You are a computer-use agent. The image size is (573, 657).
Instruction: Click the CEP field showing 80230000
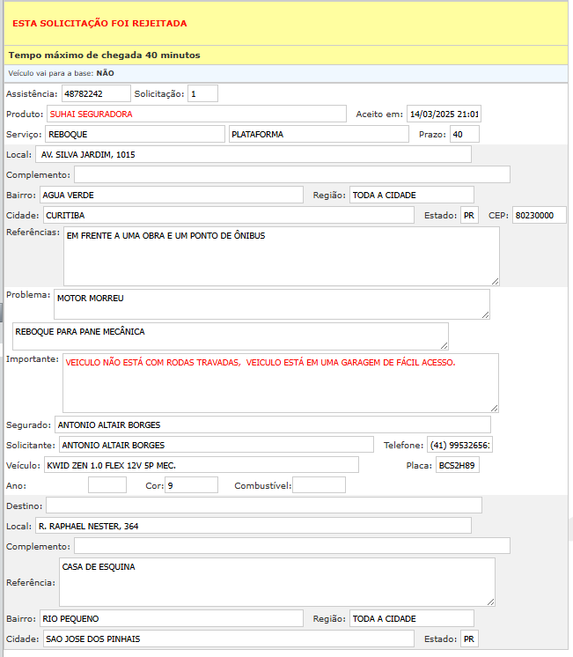pos(539,215)
